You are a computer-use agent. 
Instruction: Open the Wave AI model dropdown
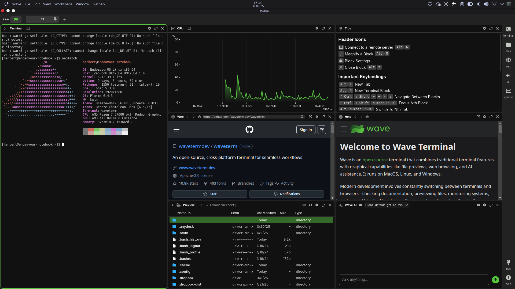click(x=387, y=205)
